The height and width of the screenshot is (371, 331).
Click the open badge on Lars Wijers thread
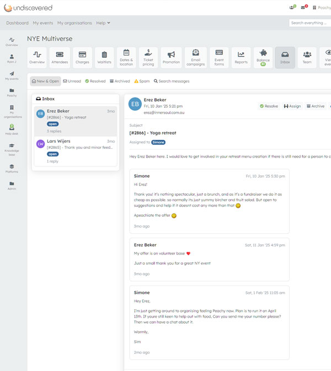coord(52,154)
